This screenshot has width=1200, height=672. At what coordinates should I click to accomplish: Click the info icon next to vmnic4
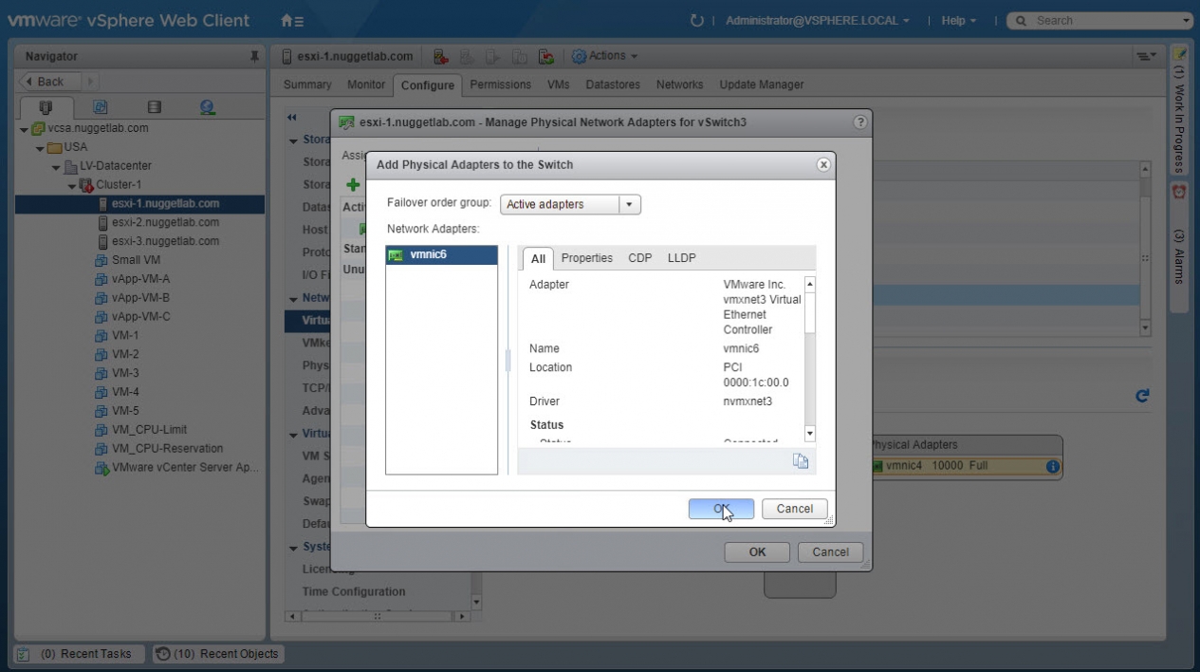tap(1052, 466)
